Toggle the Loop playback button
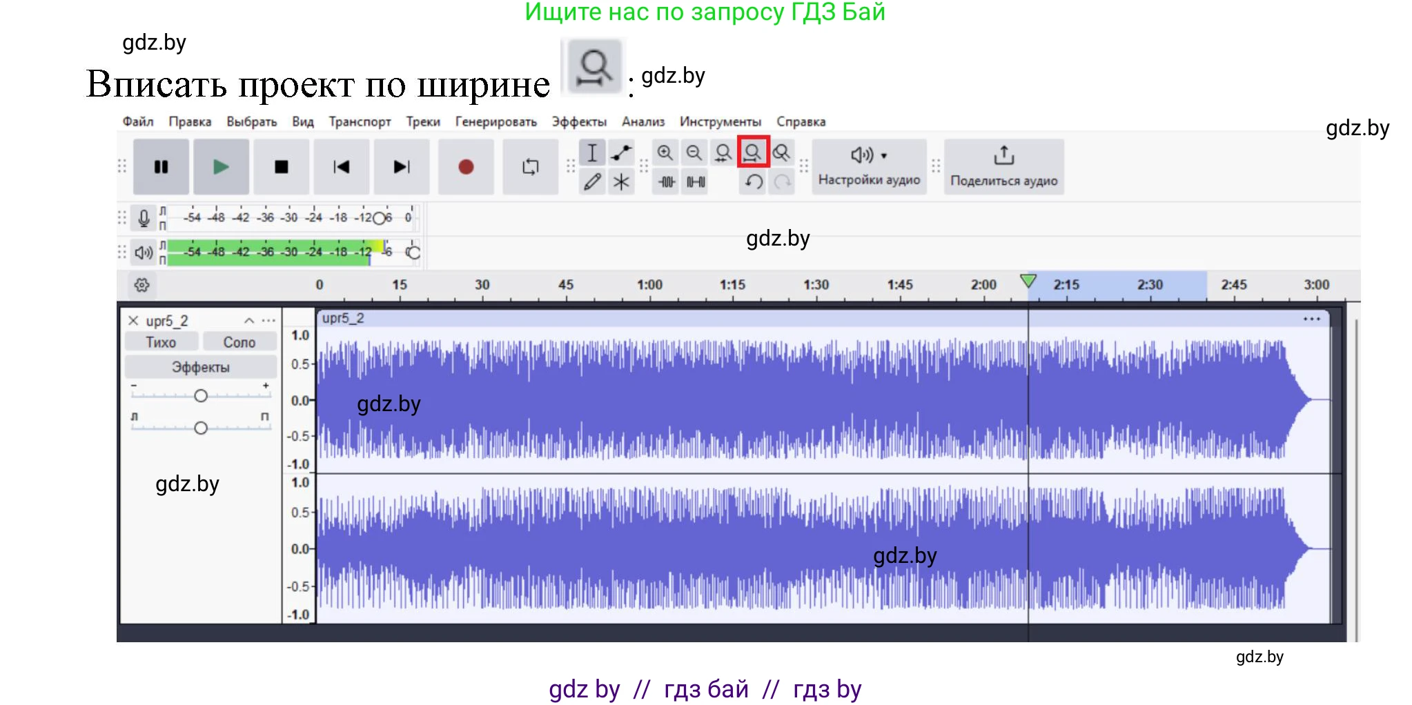Screen dimensions: 1412x705 (x=530, y=167)
